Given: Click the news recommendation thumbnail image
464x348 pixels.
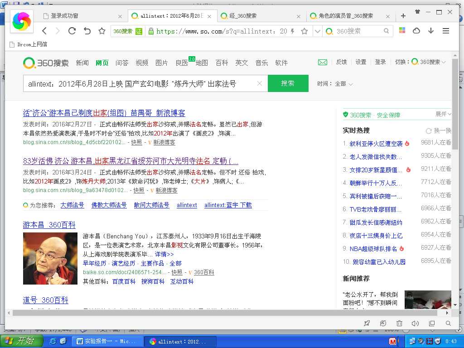Looking at the screenshot, I should (428, 300).
